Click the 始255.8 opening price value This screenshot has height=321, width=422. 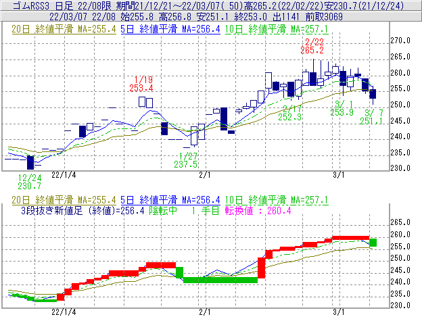click(x=137, y=17)
